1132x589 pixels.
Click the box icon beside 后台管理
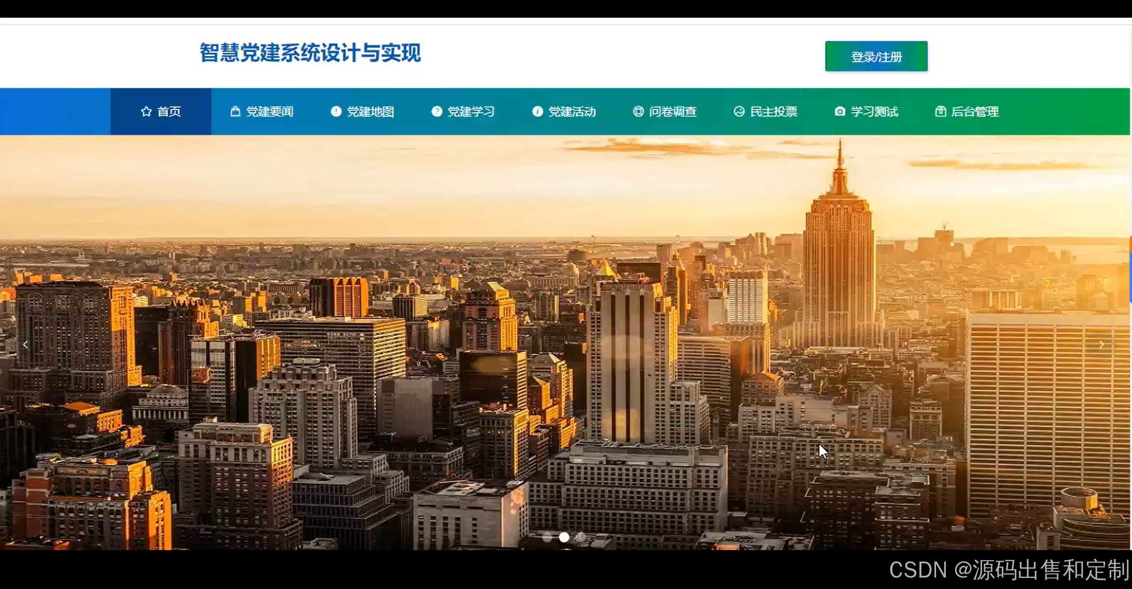click(x=941, y=111)
